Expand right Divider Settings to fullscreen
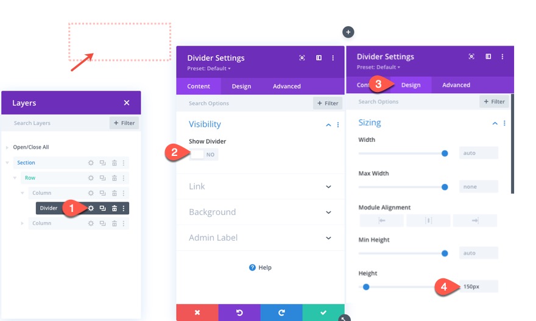Viewport: 536px width, 321px height. 471,57
